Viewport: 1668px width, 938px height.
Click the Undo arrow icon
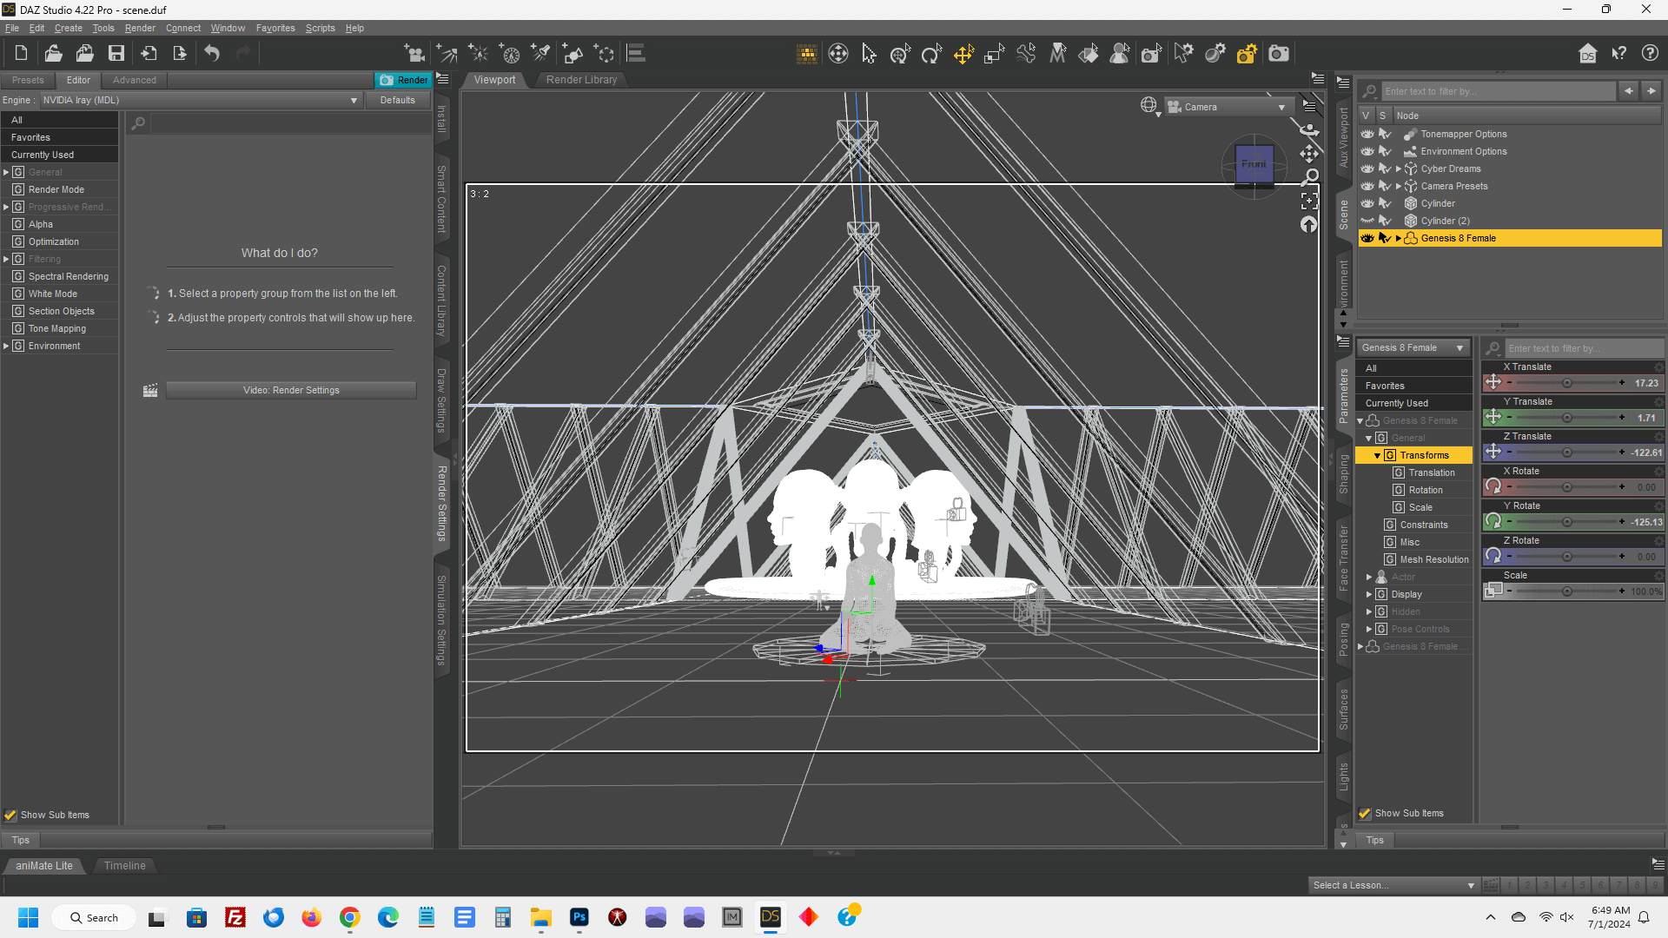coord(212,54)
